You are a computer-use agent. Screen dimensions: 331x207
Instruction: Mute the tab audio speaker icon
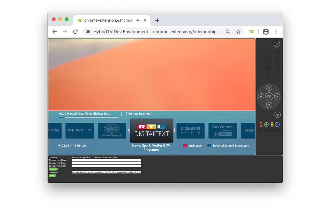pos(138,20)
